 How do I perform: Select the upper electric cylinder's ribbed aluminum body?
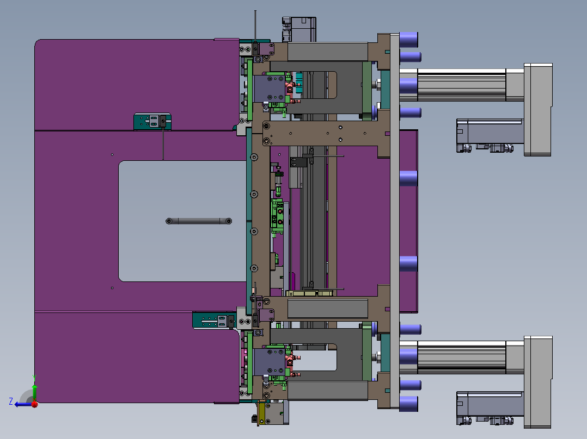462,85
